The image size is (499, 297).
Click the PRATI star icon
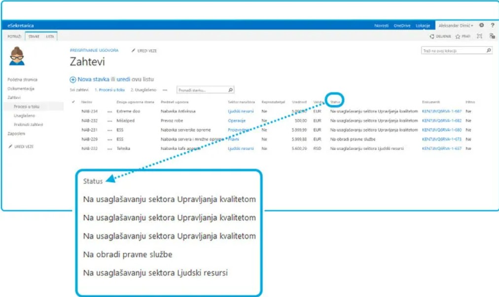pyautogui.click(x=458, y=36)
